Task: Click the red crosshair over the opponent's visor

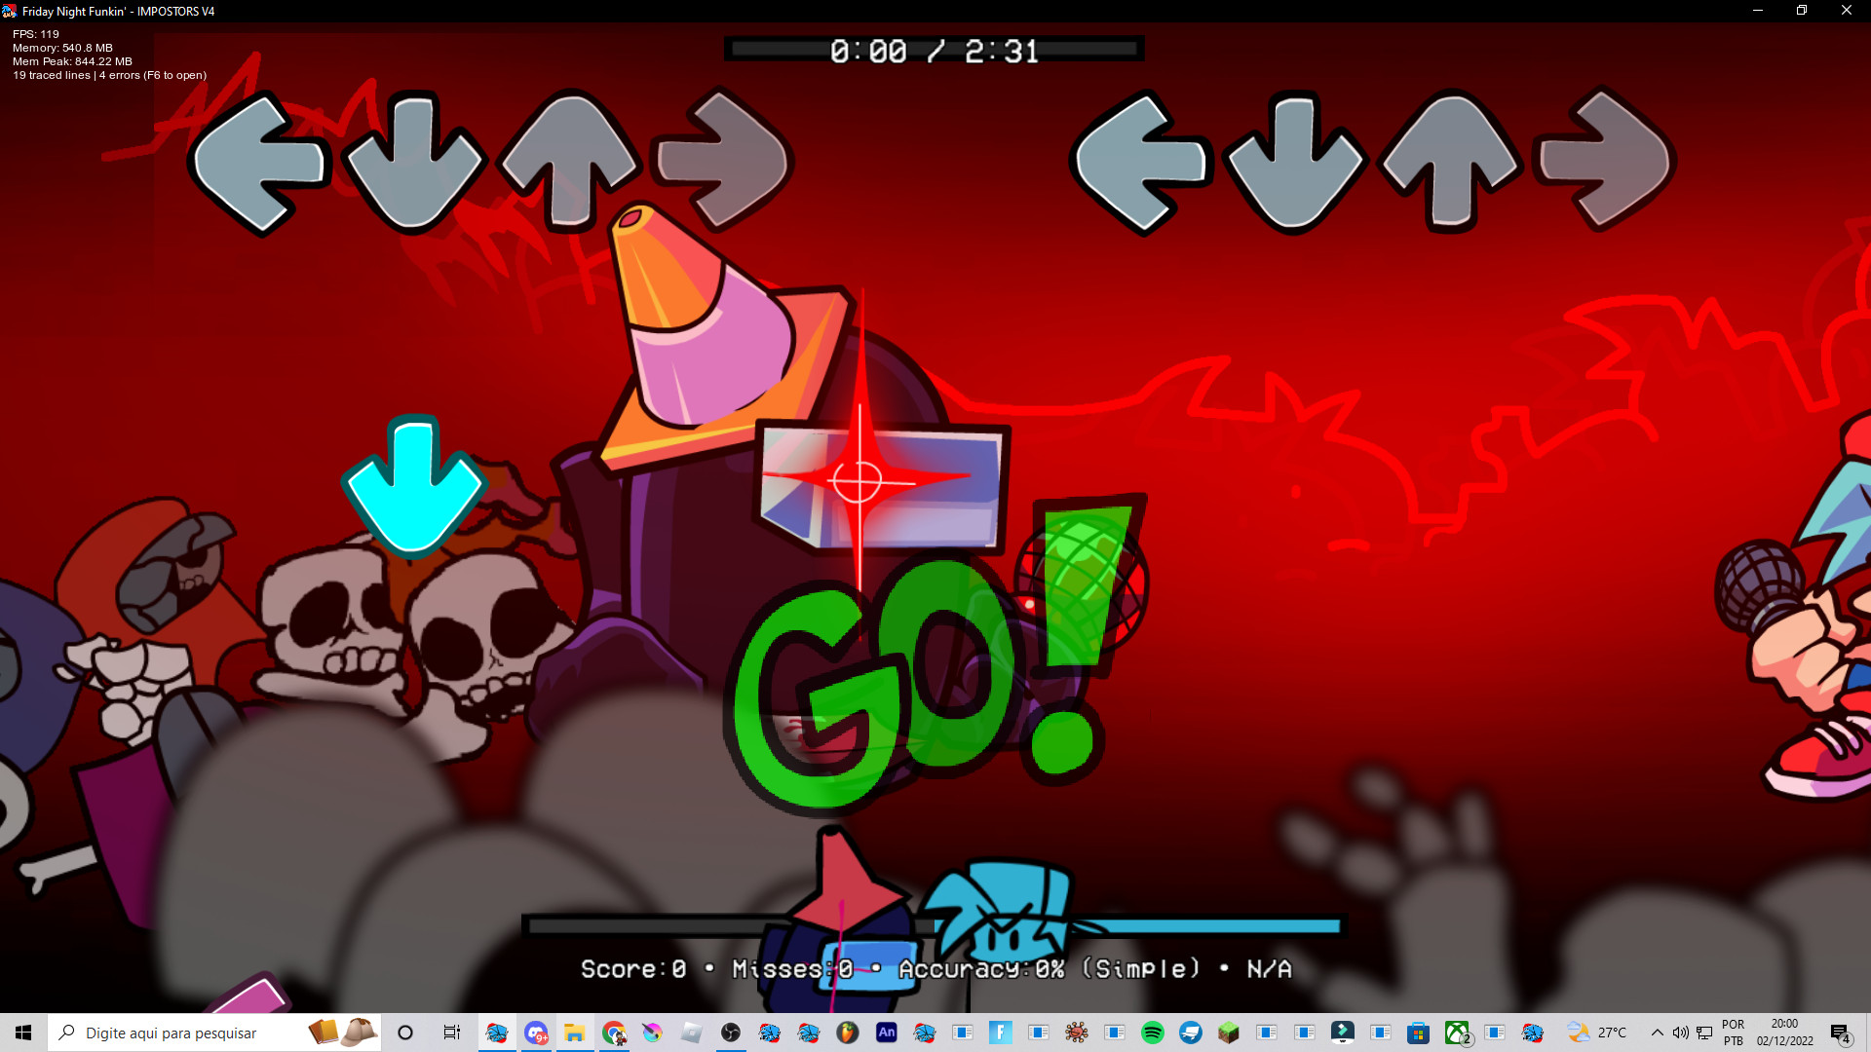Action: pos(858,480)
